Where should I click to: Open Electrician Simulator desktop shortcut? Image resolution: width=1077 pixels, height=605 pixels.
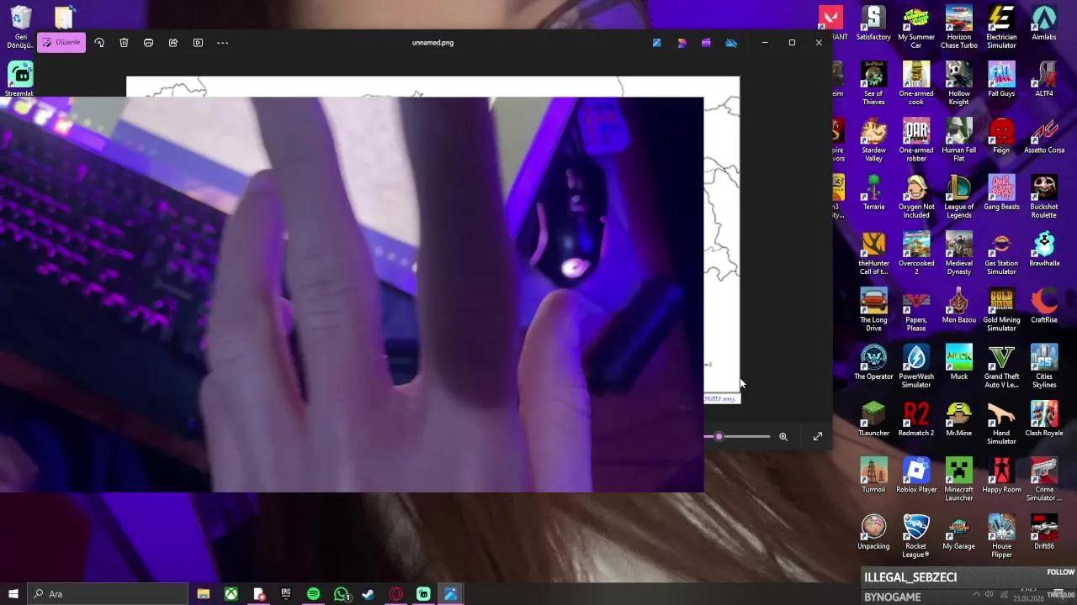point(1001,27)
